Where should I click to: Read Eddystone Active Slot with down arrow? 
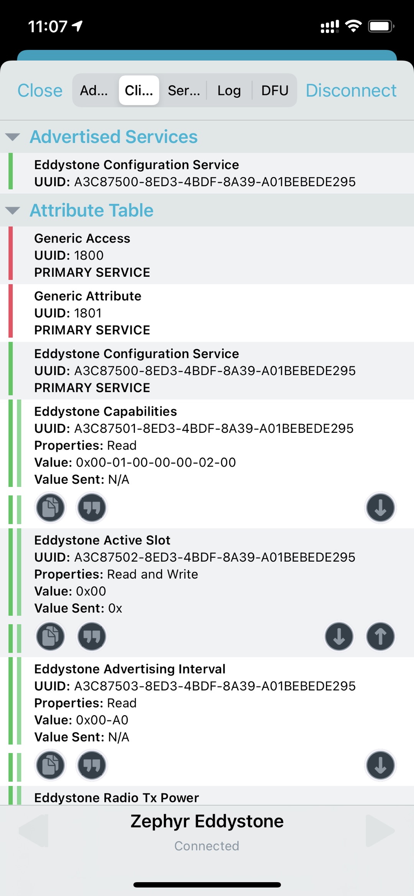(339, 636)
